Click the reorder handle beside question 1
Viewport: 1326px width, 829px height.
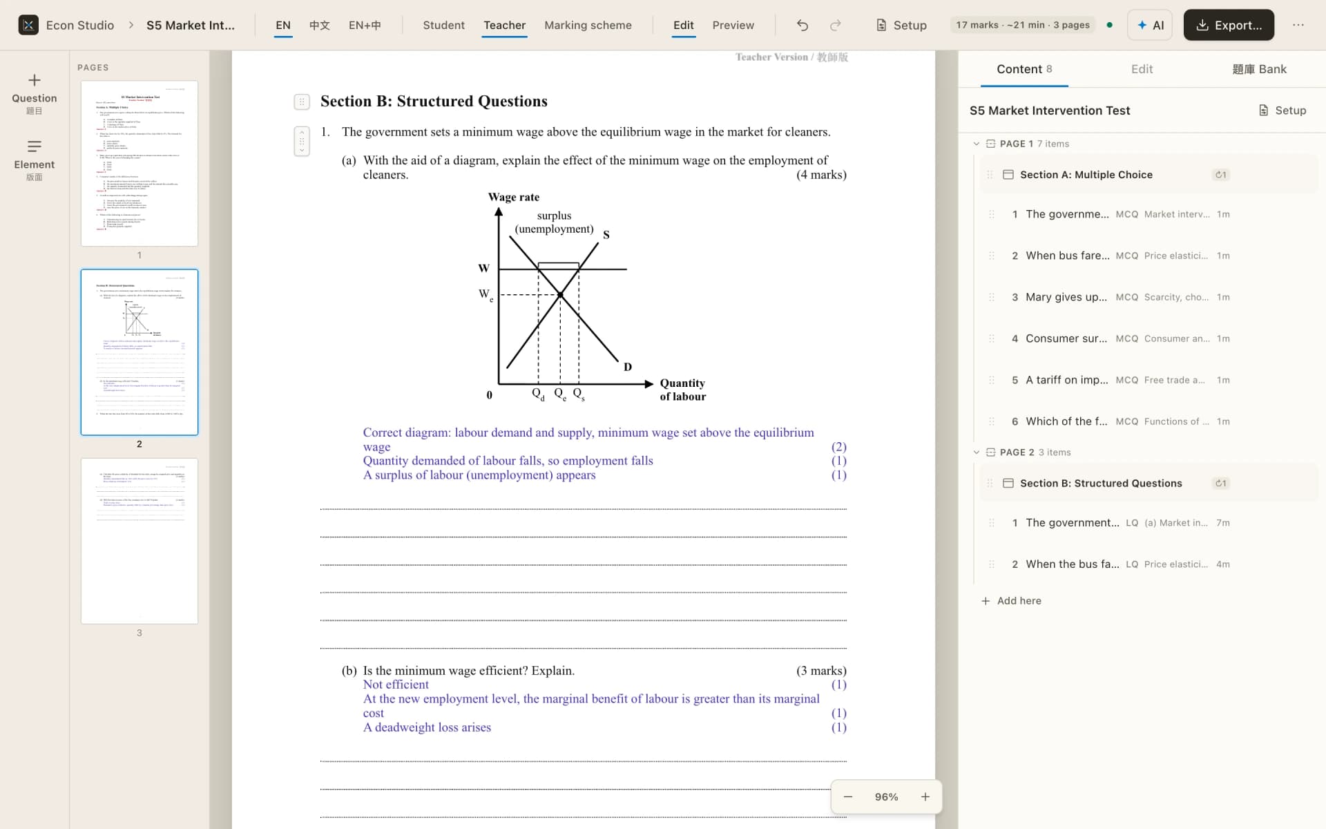click(x=302, y=142)
